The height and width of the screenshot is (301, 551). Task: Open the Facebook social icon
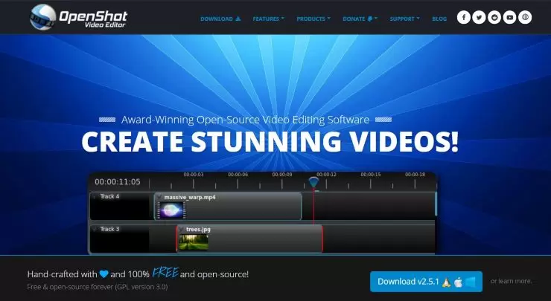[463, 17]
